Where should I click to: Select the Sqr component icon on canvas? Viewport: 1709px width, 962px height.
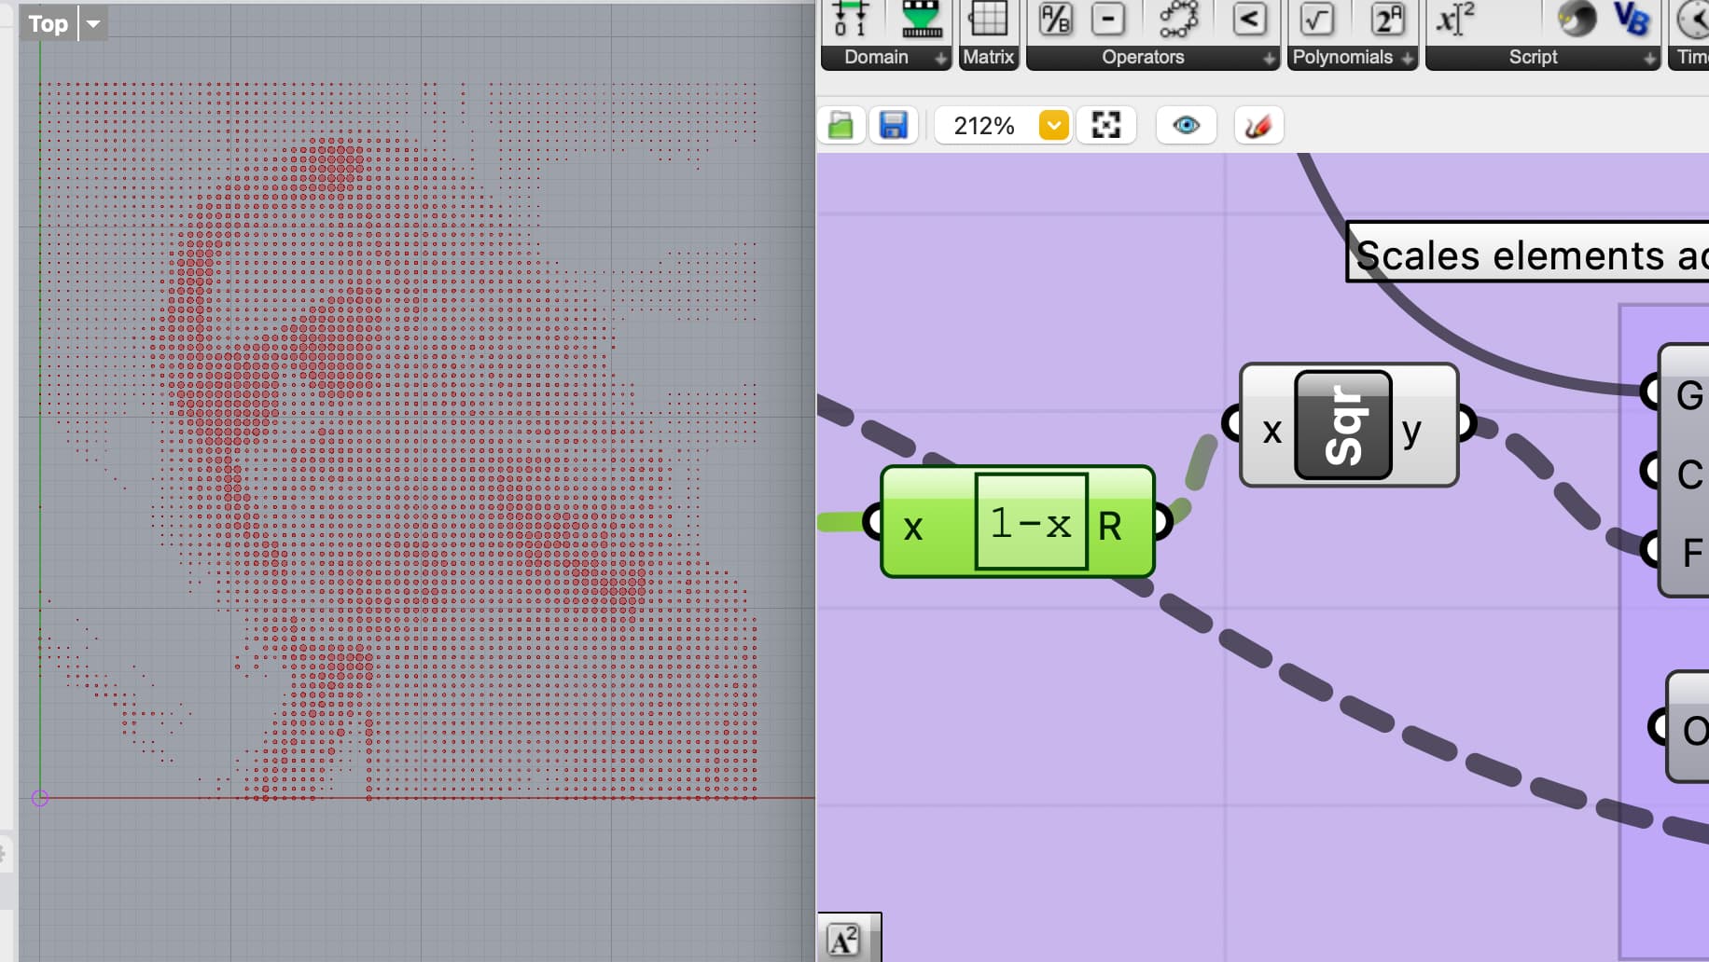coord(1343,425)
